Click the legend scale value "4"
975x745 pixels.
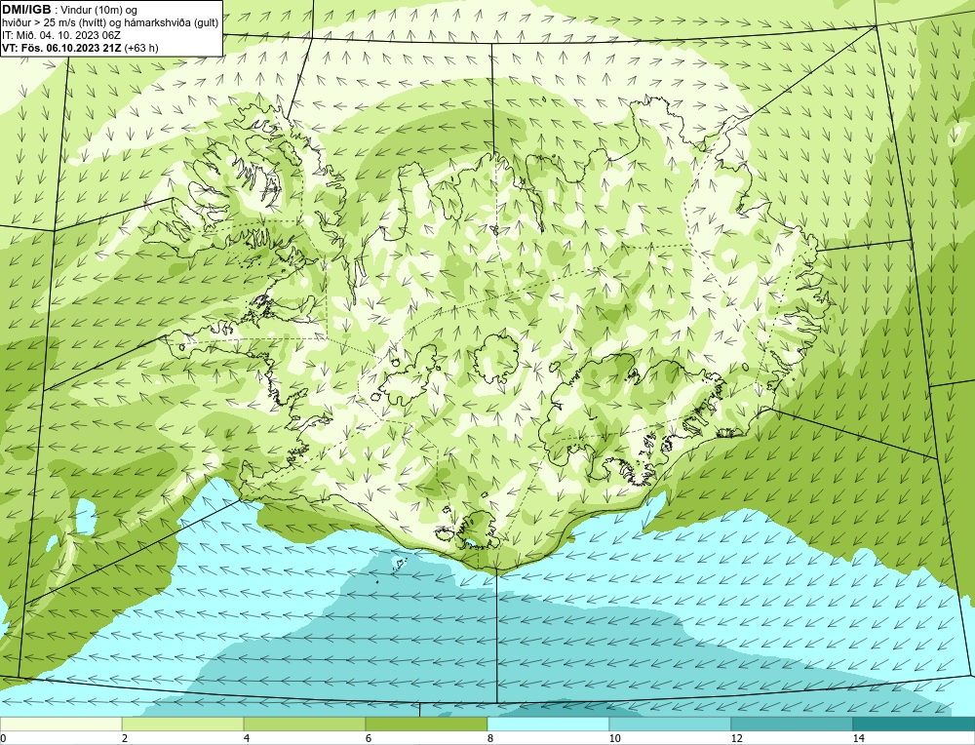tap(247, 738)
